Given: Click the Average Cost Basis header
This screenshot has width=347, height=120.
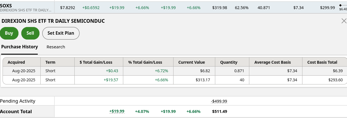Looking at the screenshot, I should pos(273,62).
